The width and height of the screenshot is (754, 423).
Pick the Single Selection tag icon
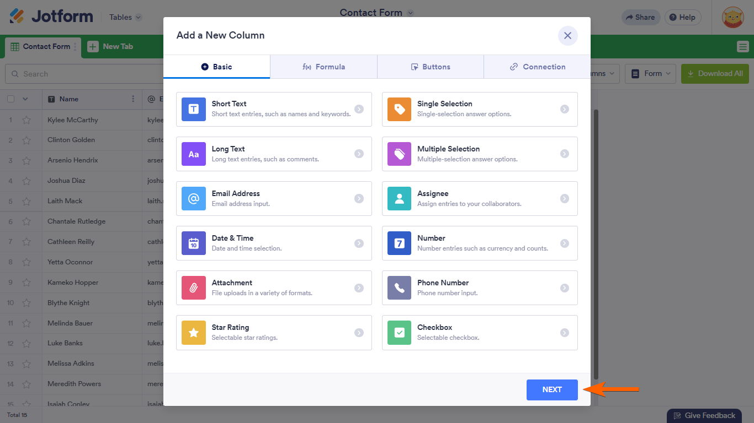pyautogui.click(x=400, y=109)
